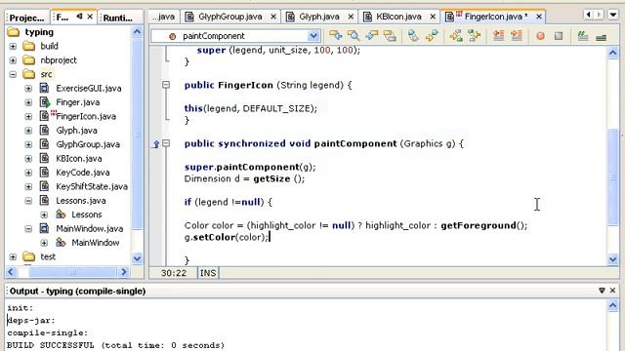Open the Output window options dropdown arrow
625x351 pixels.
click(x=602, y=291)
